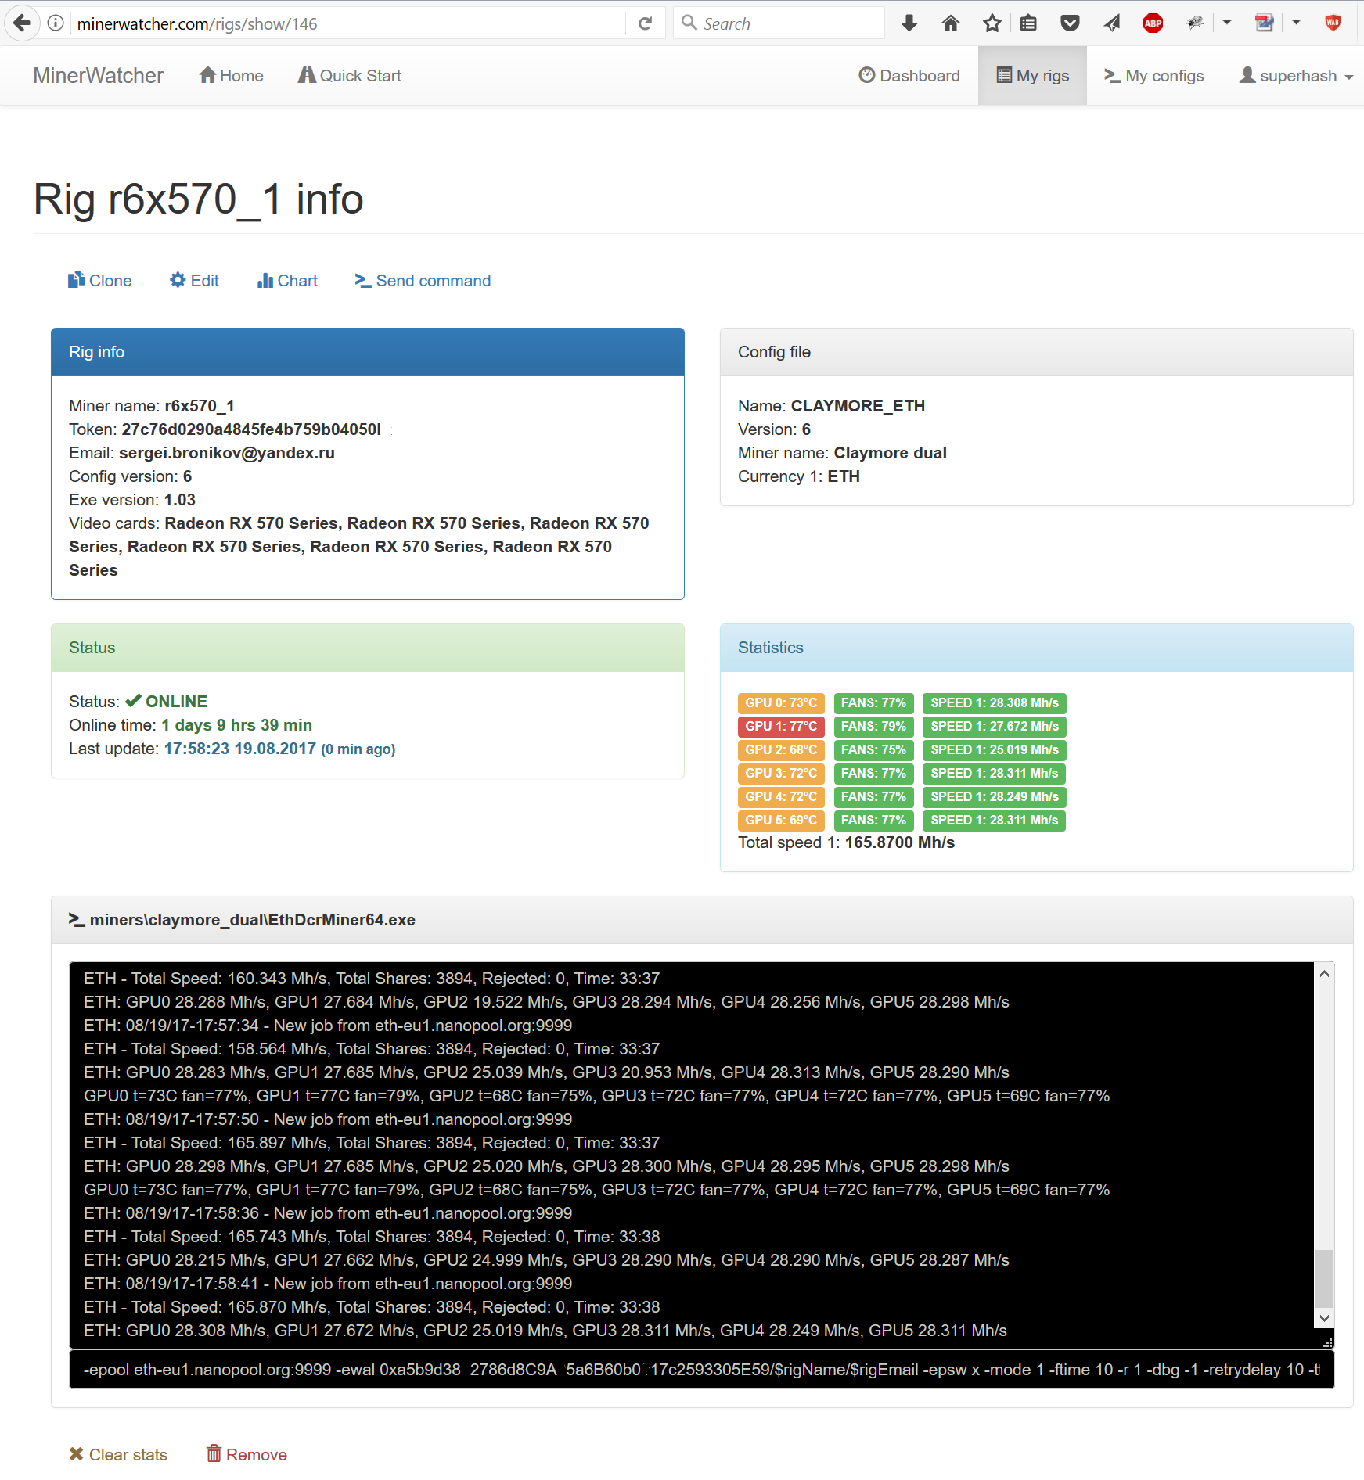Click the X icon beside Clear stats

76,1453
